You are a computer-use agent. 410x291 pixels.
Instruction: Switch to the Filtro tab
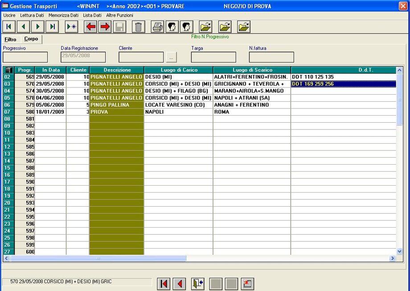[10, 39]
